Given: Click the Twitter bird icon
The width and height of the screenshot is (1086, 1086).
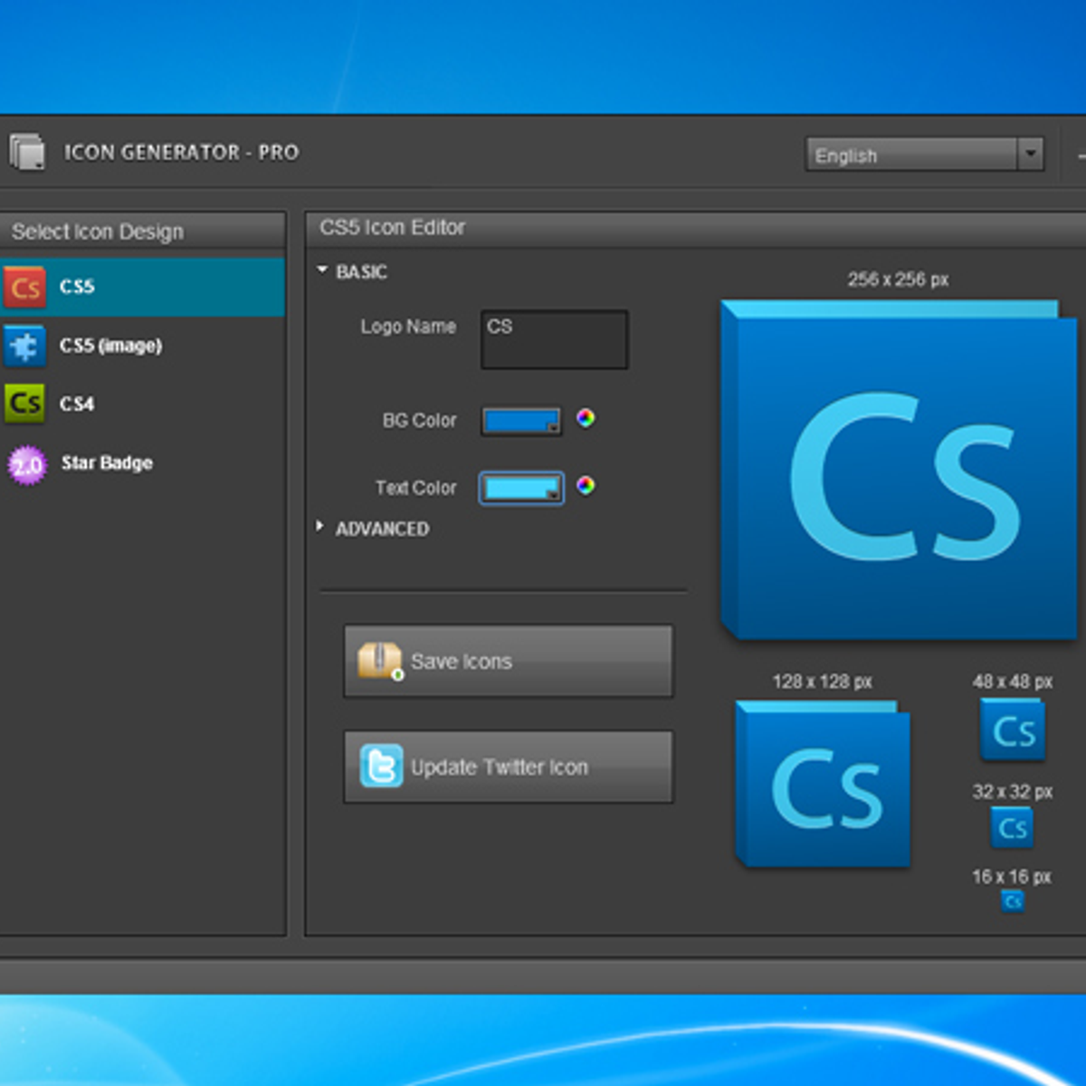Looking at the screenshot, I should [x=381, y=767].
